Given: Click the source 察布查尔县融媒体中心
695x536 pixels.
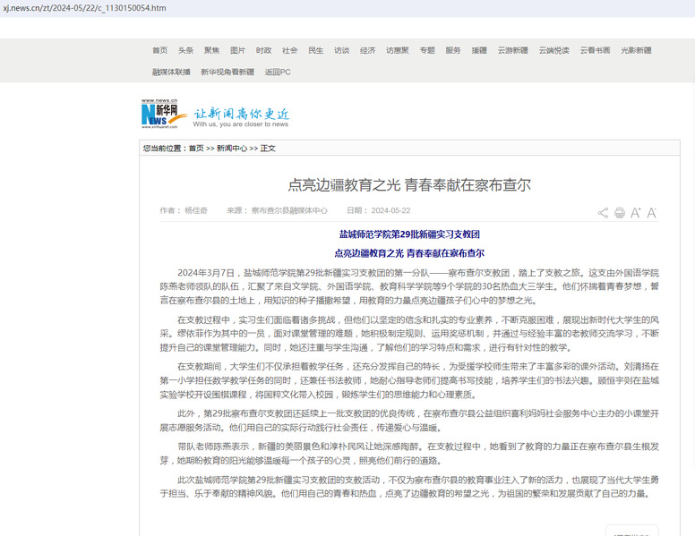Looking at the screenshot, I should 289,210.
